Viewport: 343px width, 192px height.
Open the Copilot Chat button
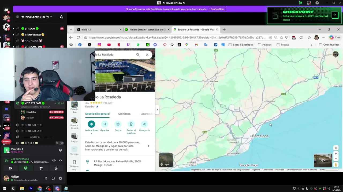(335, 38)
